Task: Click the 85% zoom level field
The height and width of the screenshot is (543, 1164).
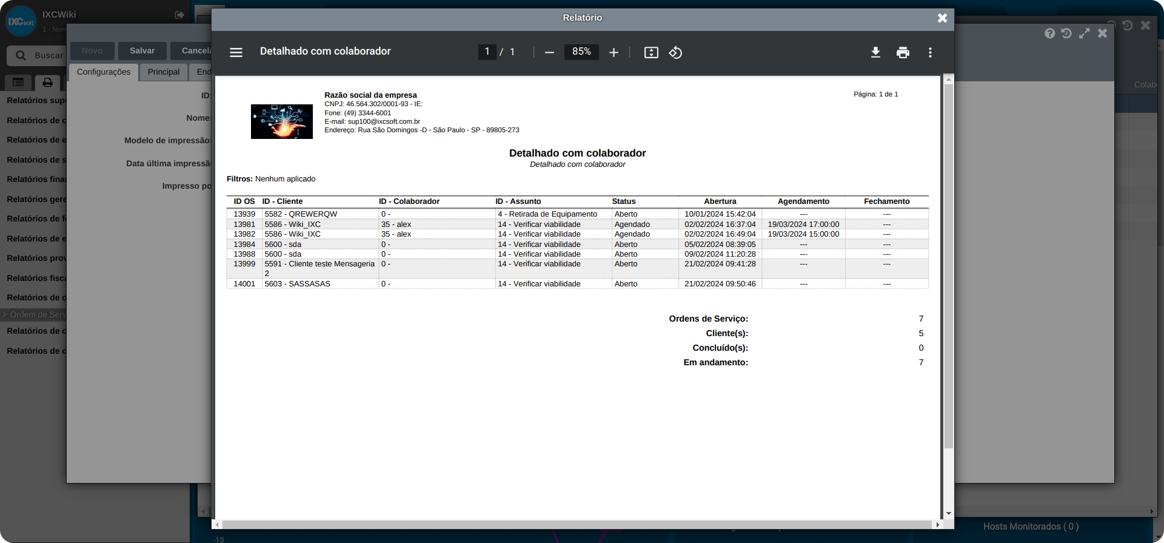Action: pos(581,52)
